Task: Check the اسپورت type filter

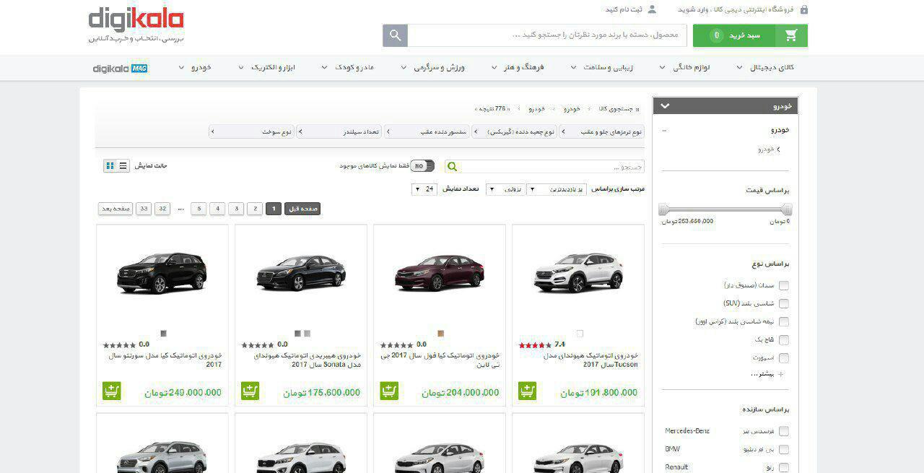Action: [x=784, y=358]
